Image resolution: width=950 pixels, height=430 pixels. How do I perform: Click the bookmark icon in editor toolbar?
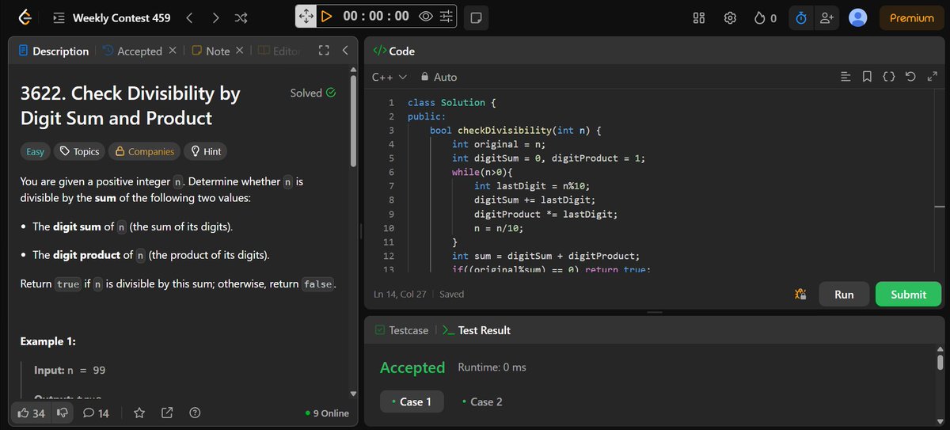[x=867, y=77]
